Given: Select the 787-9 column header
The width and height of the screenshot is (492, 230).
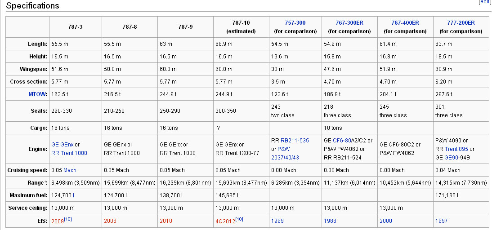Looking at the screenshot, I should 185,27.
